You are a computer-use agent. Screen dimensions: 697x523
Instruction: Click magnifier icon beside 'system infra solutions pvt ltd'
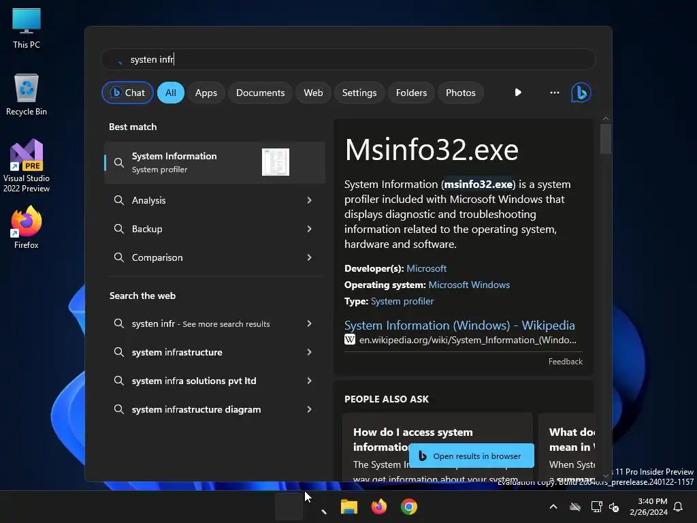(x=118, y=381)
